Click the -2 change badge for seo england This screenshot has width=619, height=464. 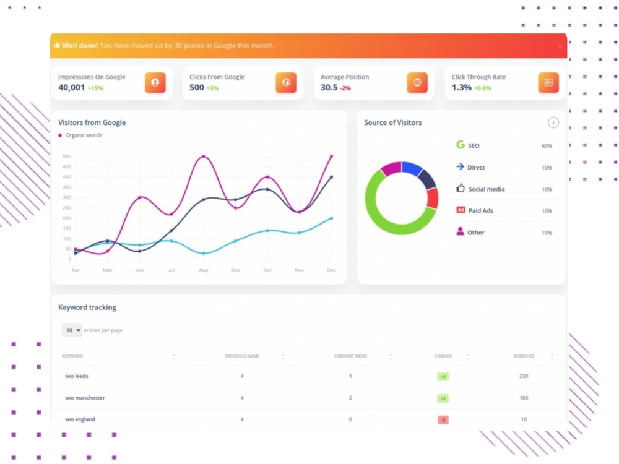443,420
